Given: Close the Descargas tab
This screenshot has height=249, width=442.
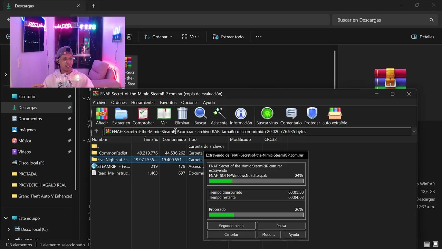Looking at the screenshot, I should pos(78,6).
